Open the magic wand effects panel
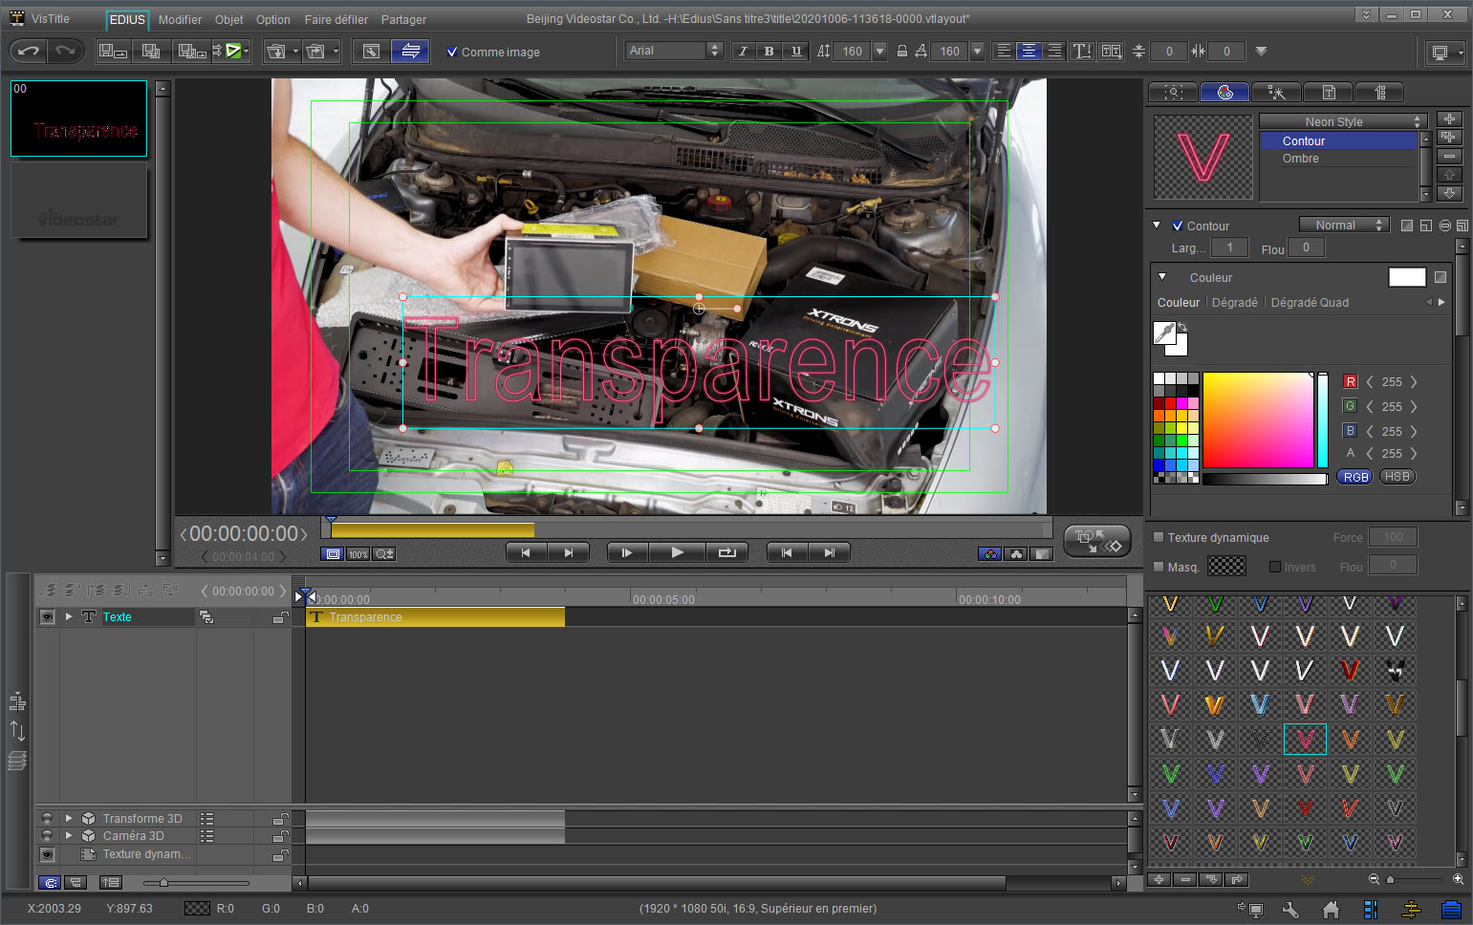 (x=1276, y=92)
